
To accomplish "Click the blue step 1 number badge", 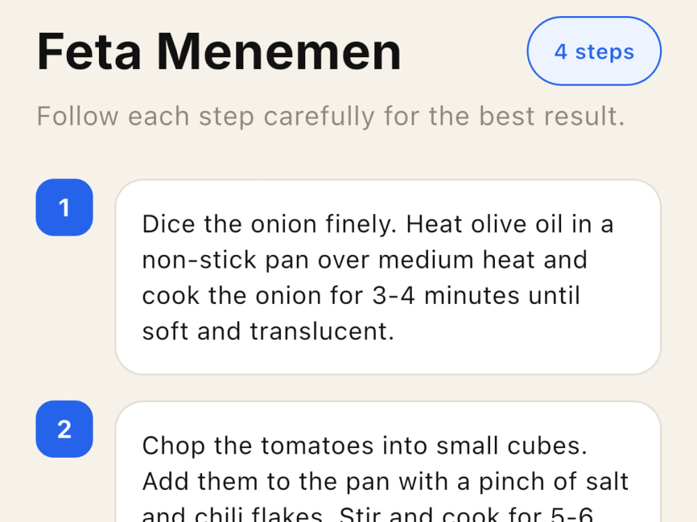I will (64, 207).
